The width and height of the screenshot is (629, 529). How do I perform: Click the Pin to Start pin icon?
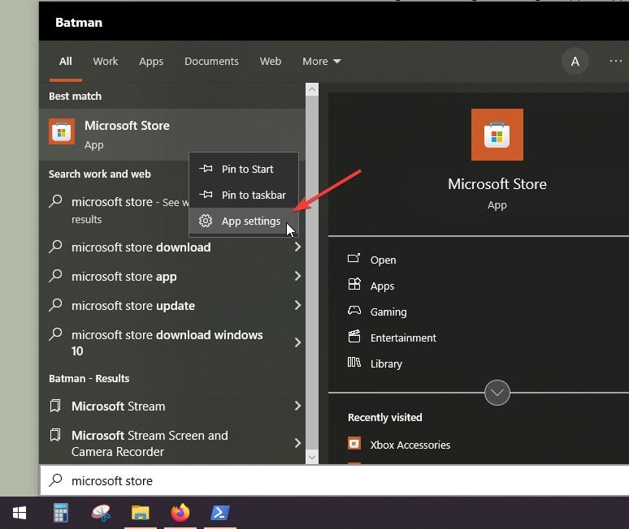[206, 169]
